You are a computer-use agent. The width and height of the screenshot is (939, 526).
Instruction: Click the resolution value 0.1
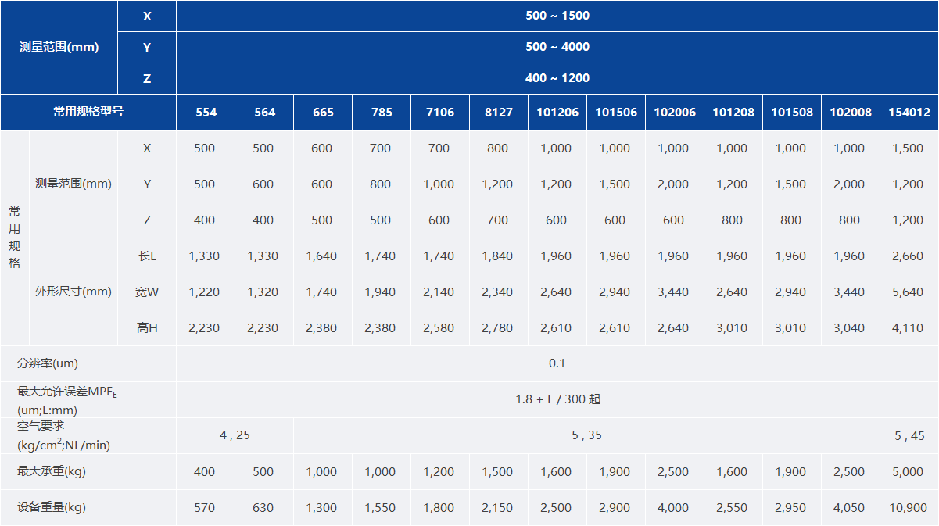point(557,363)
